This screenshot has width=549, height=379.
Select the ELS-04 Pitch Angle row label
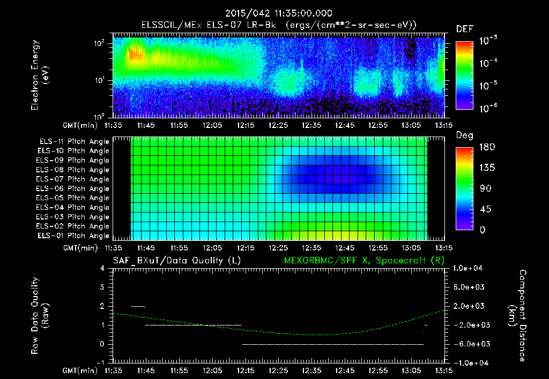coord(73,207)
